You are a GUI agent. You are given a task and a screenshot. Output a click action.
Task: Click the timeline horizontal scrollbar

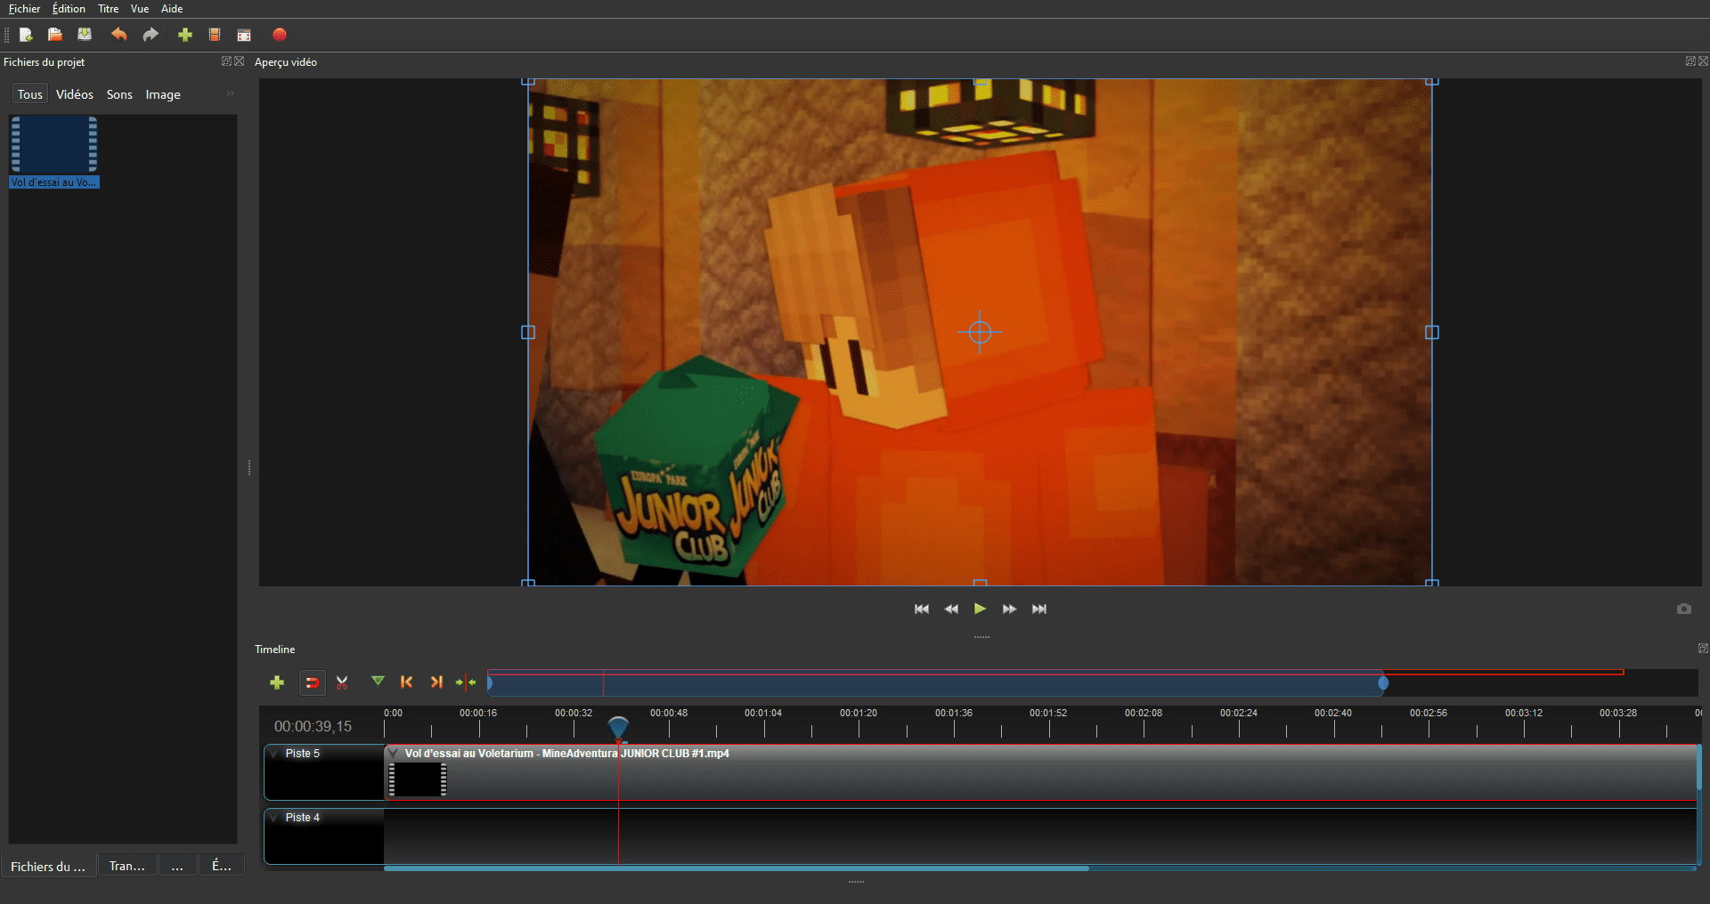click(x=736, y=868)
